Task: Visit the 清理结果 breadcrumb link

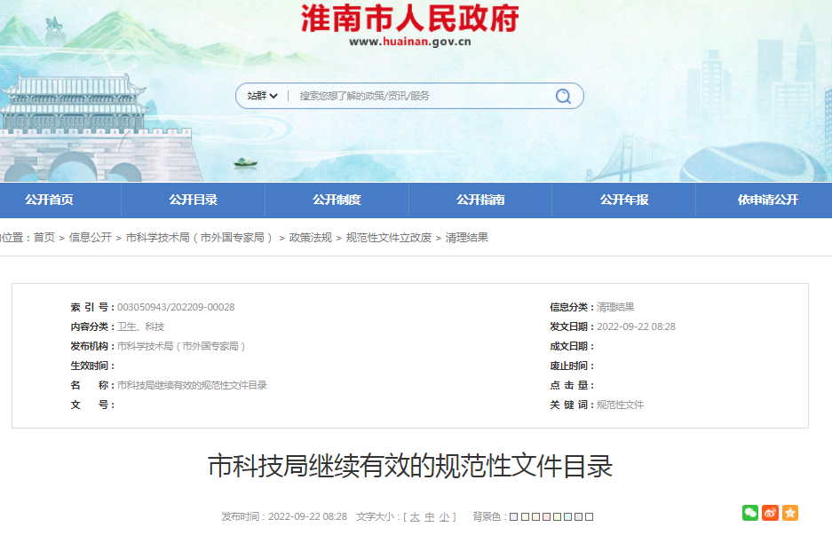Action: [x=467, y=237]
